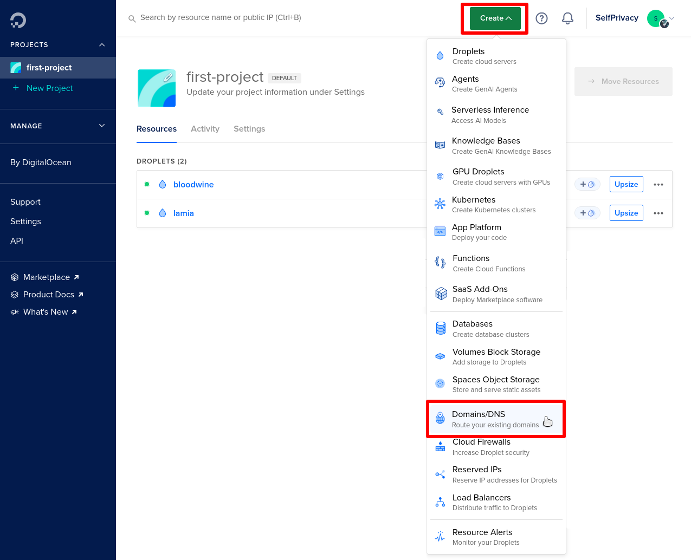This screenshot has width=691, height=560.
Task: Click the Spaces Object Storage icon
Action: pos(440,383)
